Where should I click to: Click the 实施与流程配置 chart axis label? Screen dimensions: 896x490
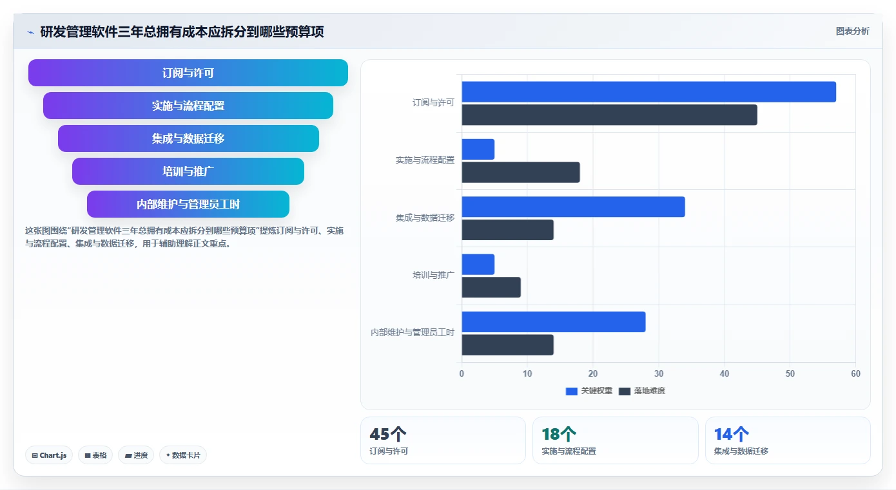click(425, 160)
